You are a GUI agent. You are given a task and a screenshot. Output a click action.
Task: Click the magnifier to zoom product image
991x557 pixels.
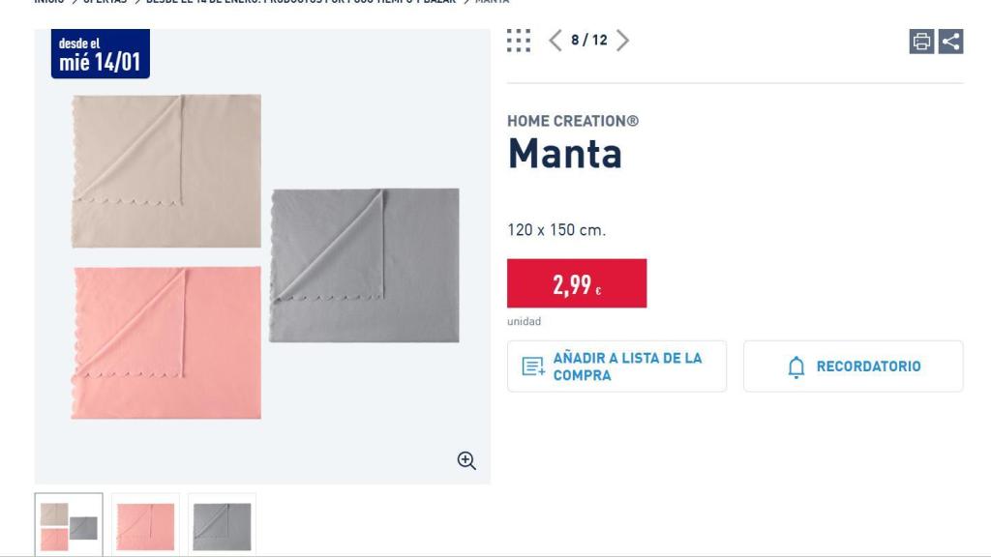click(467, 460)
